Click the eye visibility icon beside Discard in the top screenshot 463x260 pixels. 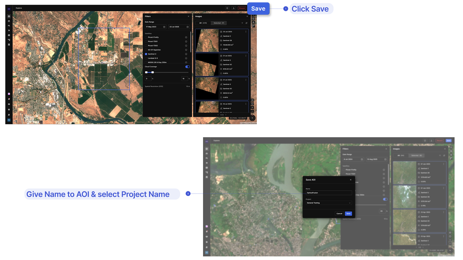(x=227, y=8)
